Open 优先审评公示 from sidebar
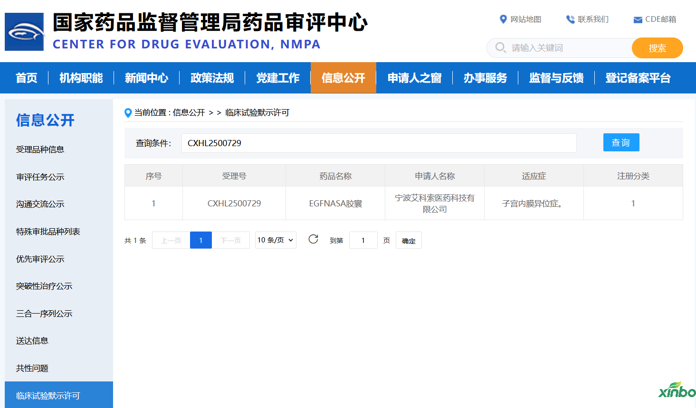This screenshot has width=696, height=408. 40,259
